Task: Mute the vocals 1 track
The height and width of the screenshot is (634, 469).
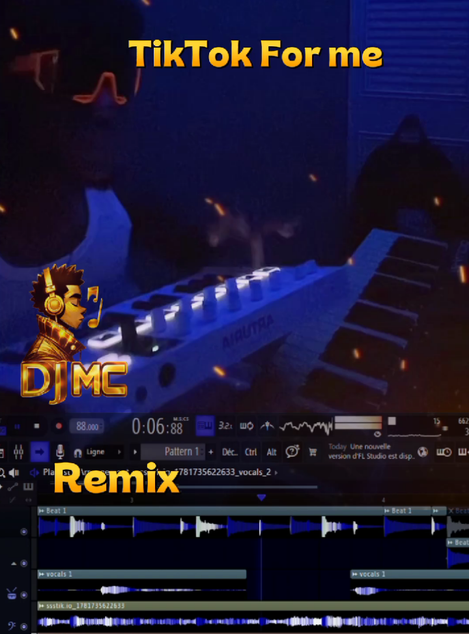Action: pos(24,595)
